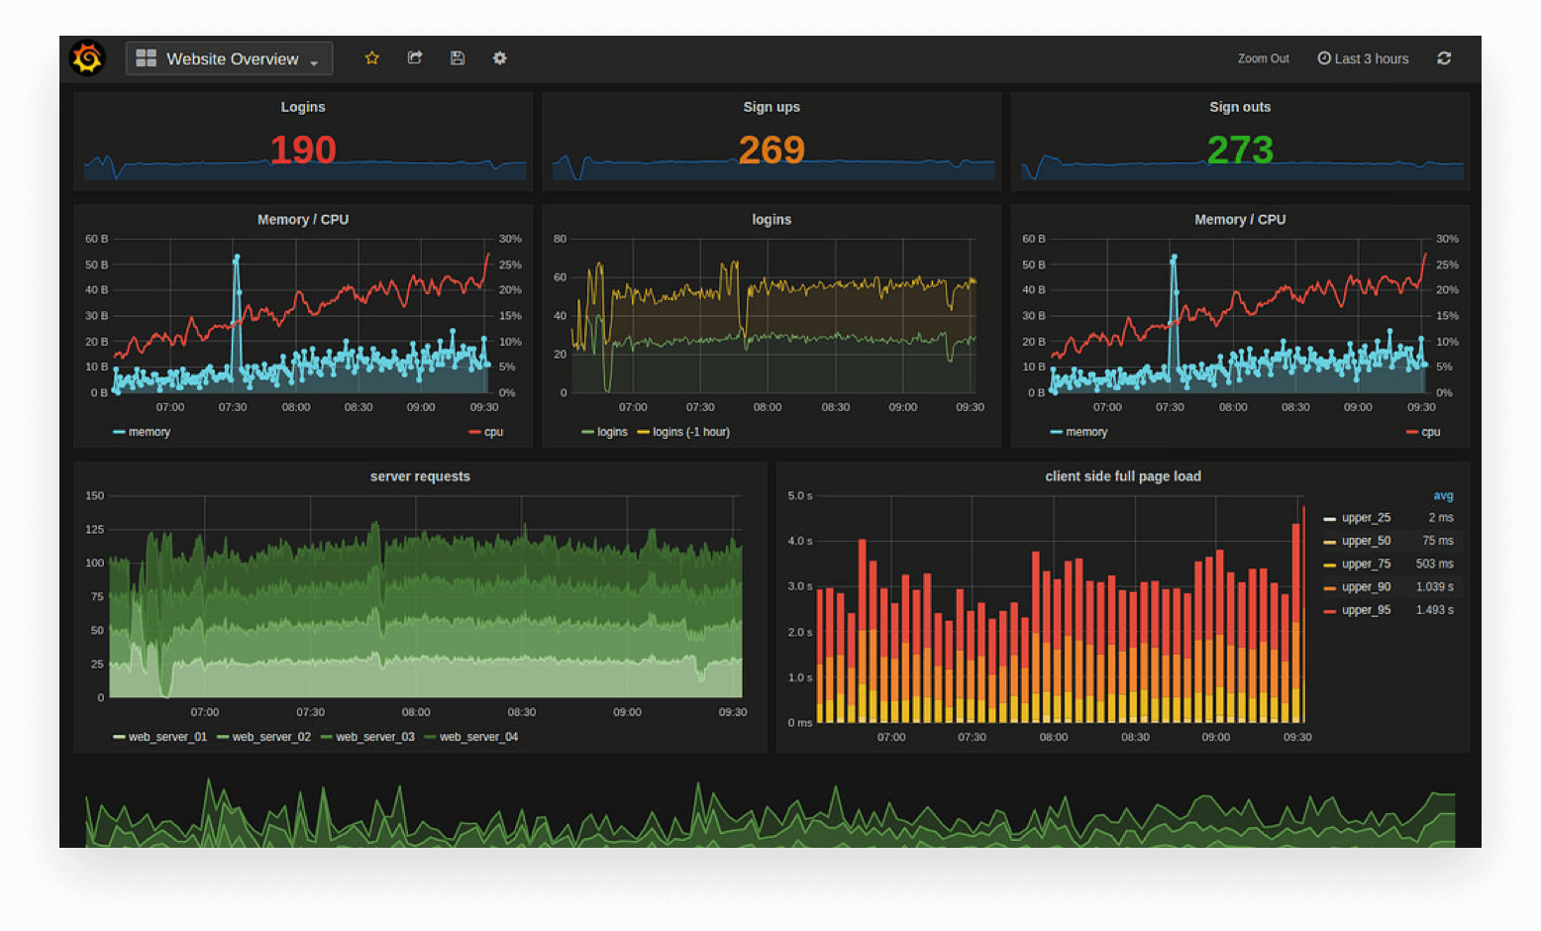Star this dashboard

tap(371, 58)
